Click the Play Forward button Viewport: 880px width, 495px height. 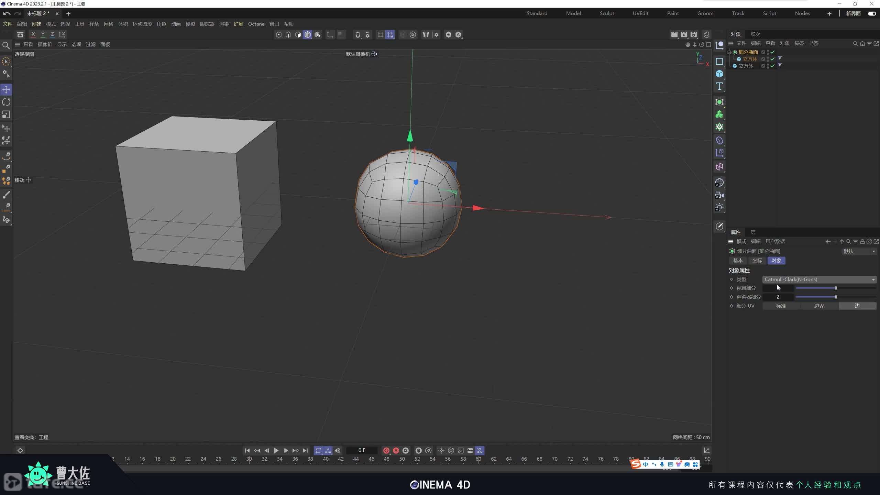276,450
